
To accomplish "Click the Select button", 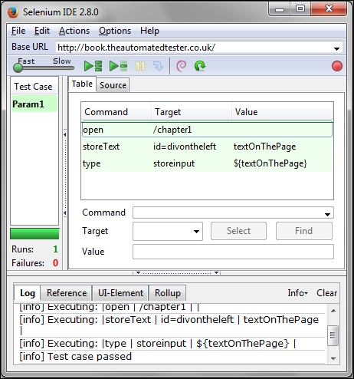I will (x=238, y=231).
